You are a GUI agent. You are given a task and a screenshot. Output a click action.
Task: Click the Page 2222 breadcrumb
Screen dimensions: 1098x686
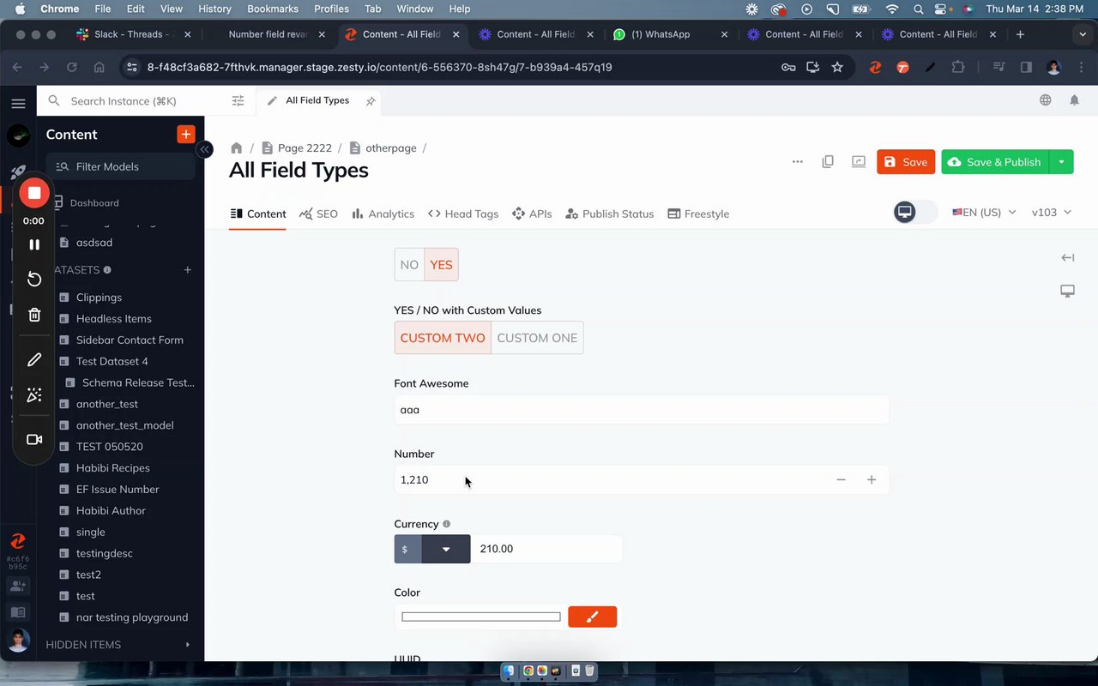tap(296, 147)
